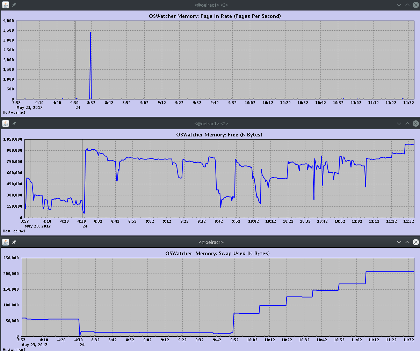
Task: Click the pin icon in the Swap Used window
Action: tap(14, 242)
